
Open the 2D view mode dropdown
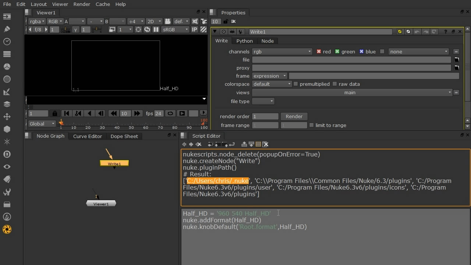pos(154,21)
